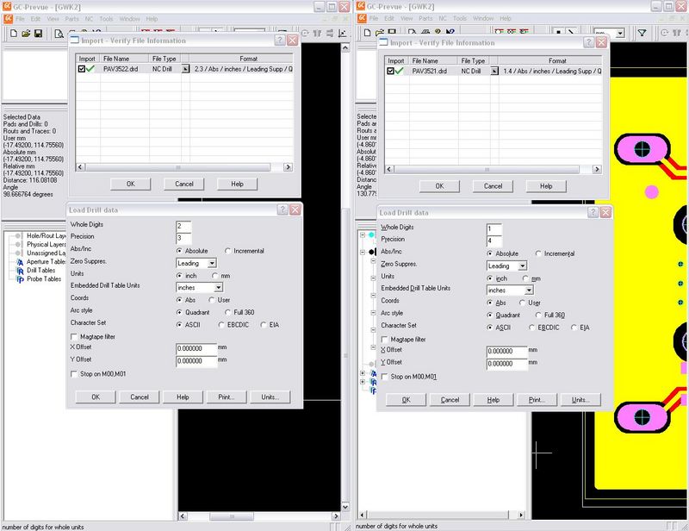Select Aperture Tables in the layer tree
Screen dimensions: 689x531
(45, 261)
